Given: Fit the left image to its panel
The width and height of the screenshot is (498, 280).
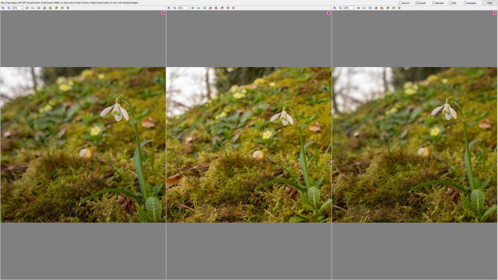Looking at the screenshot, I should [x=39, y=8].
